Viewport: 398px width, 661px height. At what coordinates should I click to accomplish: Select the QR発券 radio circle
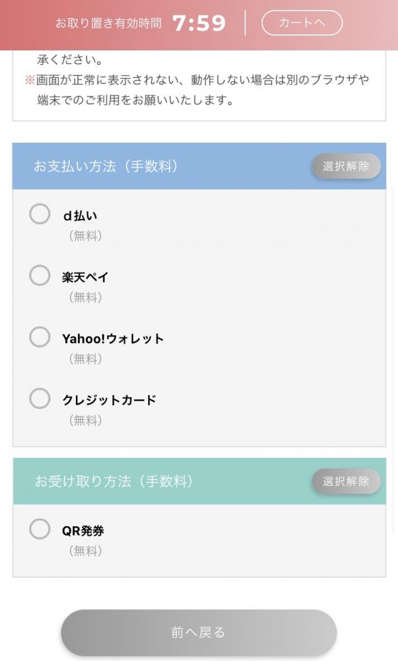(40, 529)
